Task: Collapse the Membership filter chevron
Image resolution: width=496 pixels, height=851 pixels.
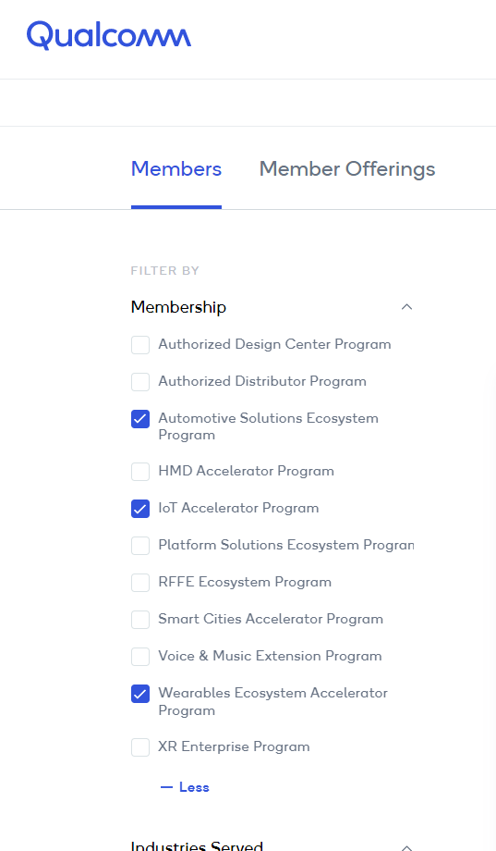Action: click(406, 307)
